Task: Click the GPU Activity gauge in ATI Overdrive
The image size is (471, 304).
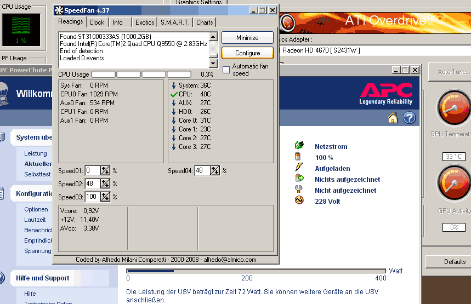Action: click(x=453, y=183)
